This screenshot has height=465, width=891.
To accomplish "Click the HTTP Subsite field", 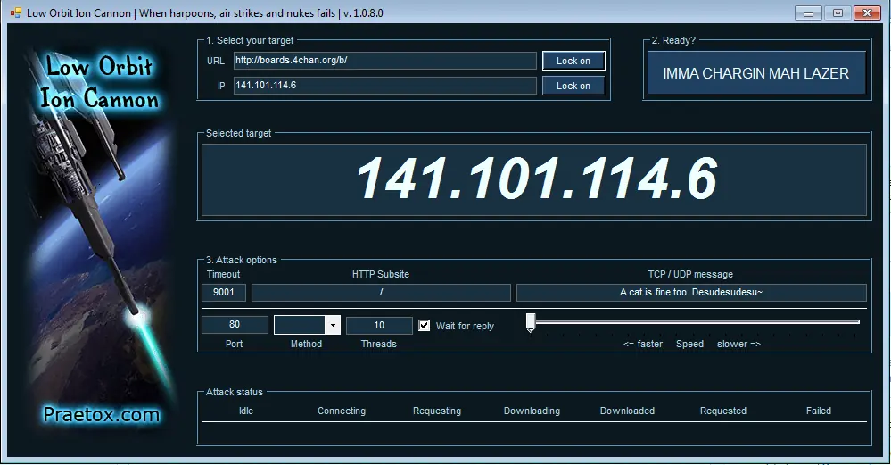I will pos(381,292).
